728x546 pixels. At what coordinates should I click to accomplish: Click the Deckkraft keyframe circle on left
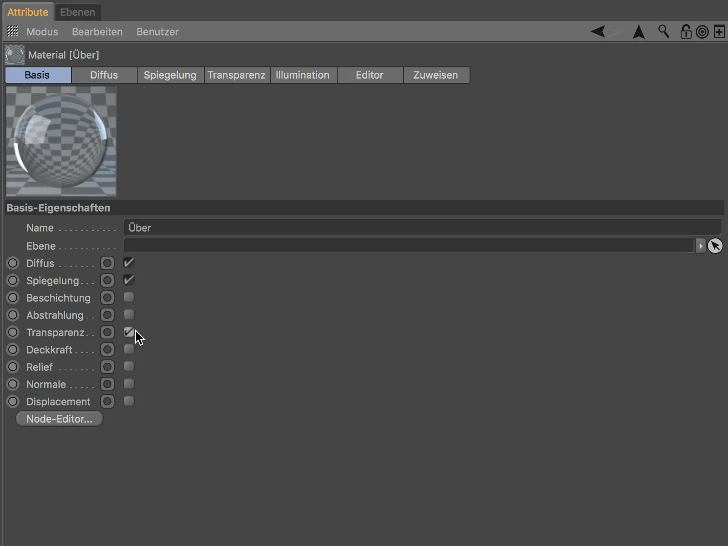[13, 349]
